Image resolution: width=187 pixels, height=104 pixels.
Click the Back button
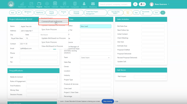click(13, 13)
